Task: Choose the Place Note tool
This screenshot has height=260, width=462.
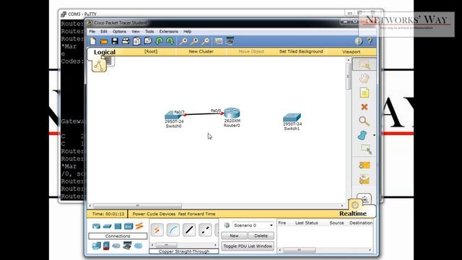Action: coord(364,92)
